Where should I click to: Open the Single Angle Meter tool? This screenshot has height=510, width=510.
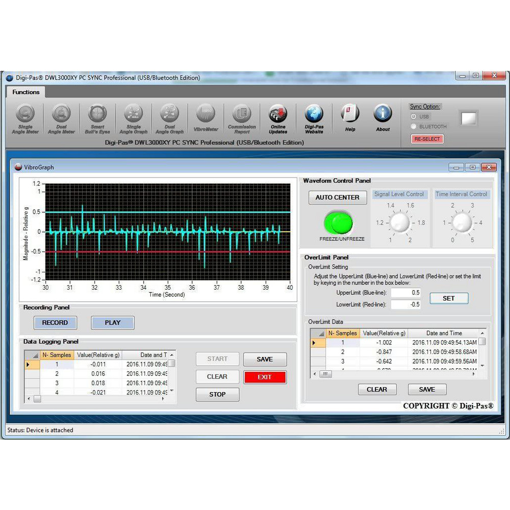[25, 117]
